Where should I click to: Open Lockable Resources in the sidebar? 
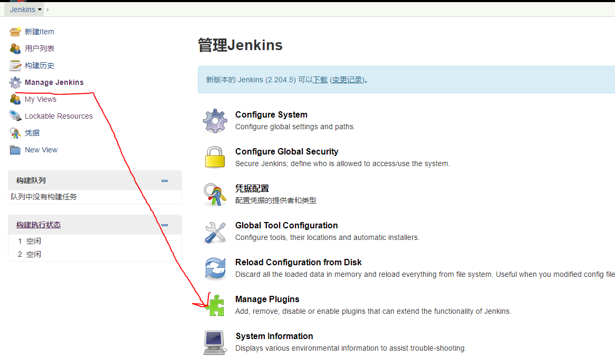click(59, 116)
